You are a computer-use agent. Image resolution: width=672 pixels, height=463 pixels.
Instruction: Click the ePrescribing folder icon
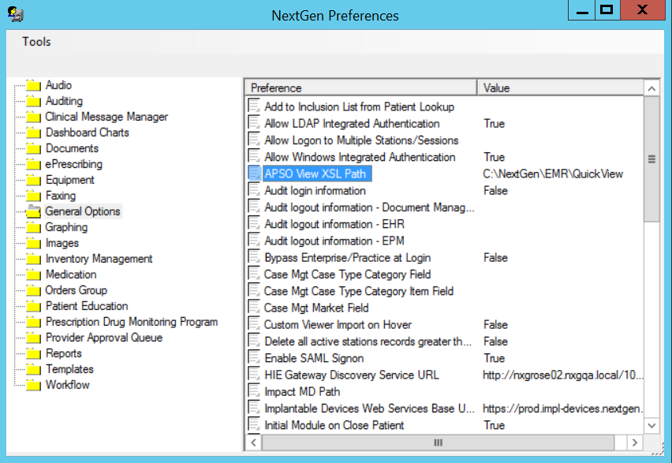coord(33,164)
